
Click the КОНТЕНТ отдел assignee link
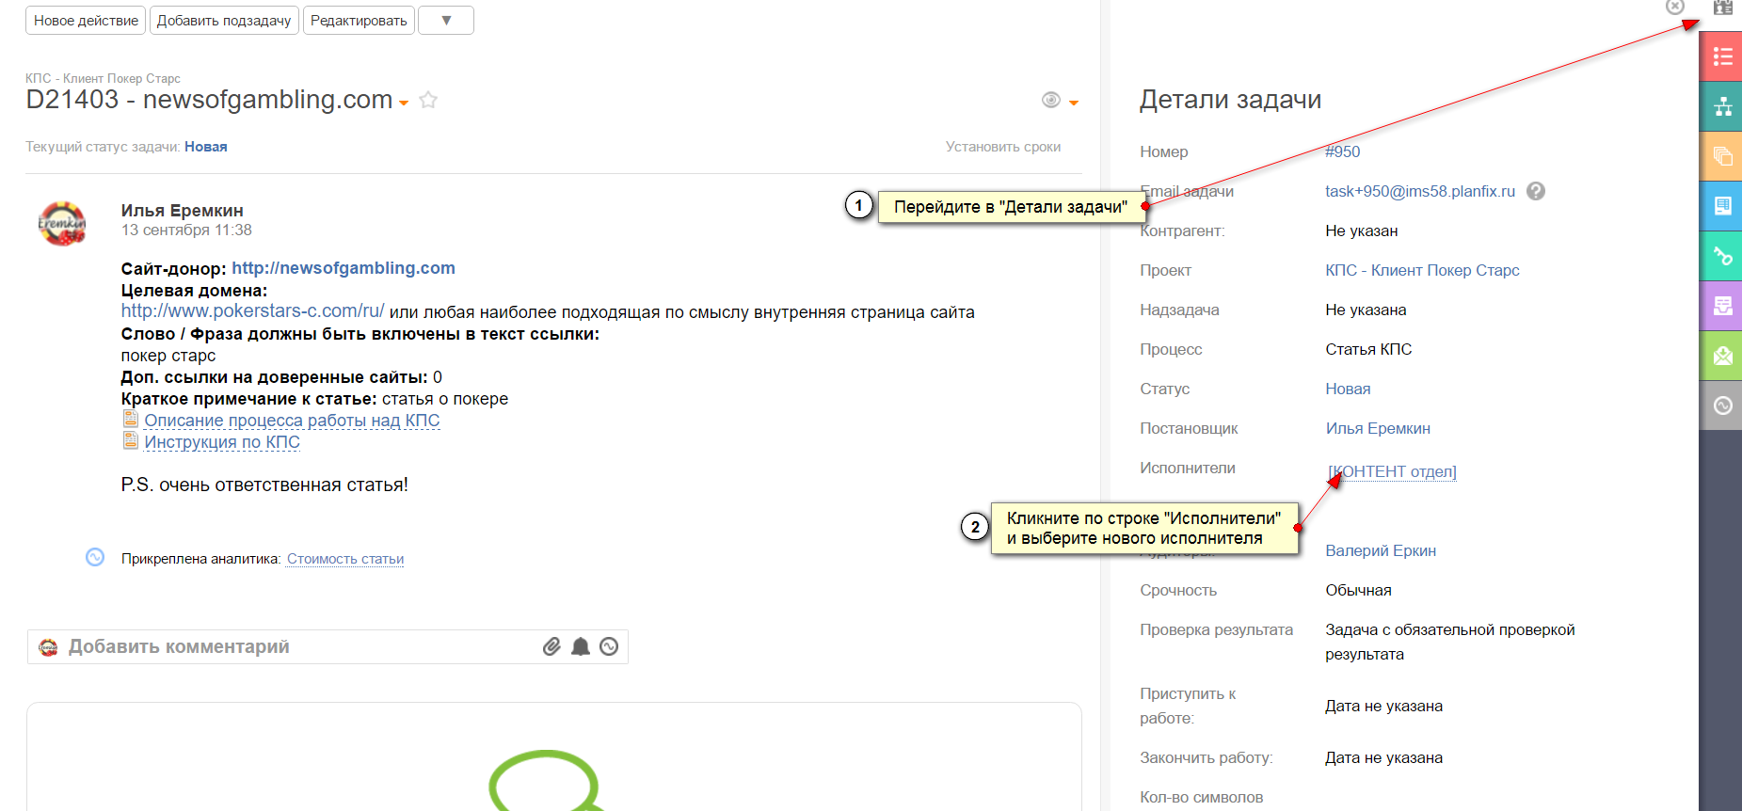click(x=1392, y=471)
